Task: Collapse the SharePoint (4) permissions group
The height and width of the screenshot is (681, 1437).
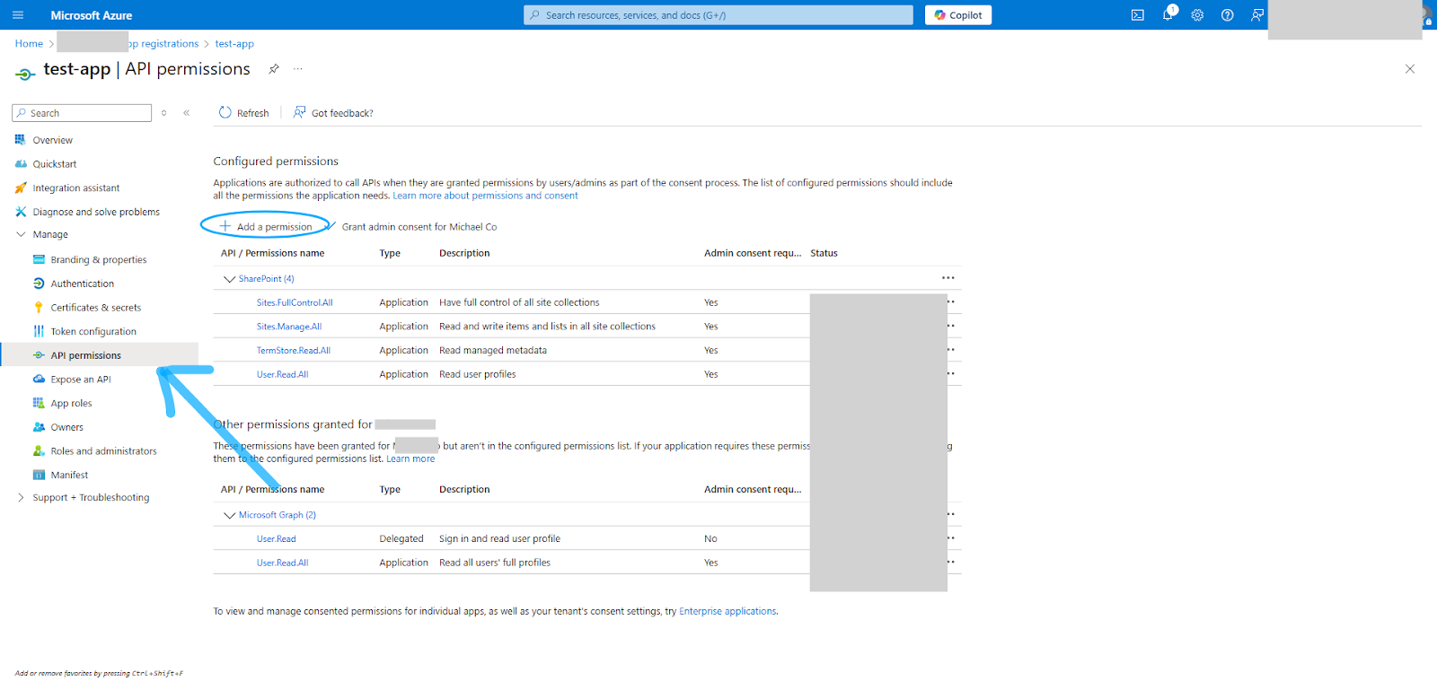Action: 230,279
